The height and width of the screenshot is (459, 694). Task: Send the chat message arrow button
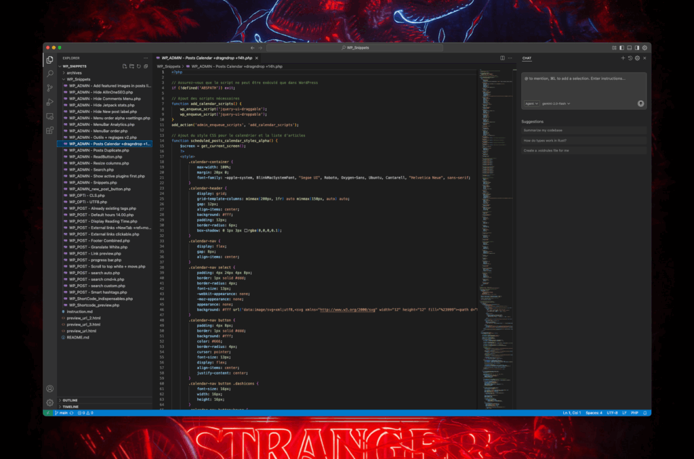pyautogui.click(x=640, y=104)
